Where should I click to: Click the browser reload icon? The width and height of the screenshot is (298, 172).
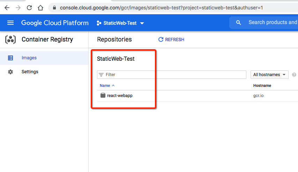pyautogui.click(x=29, y=7)
